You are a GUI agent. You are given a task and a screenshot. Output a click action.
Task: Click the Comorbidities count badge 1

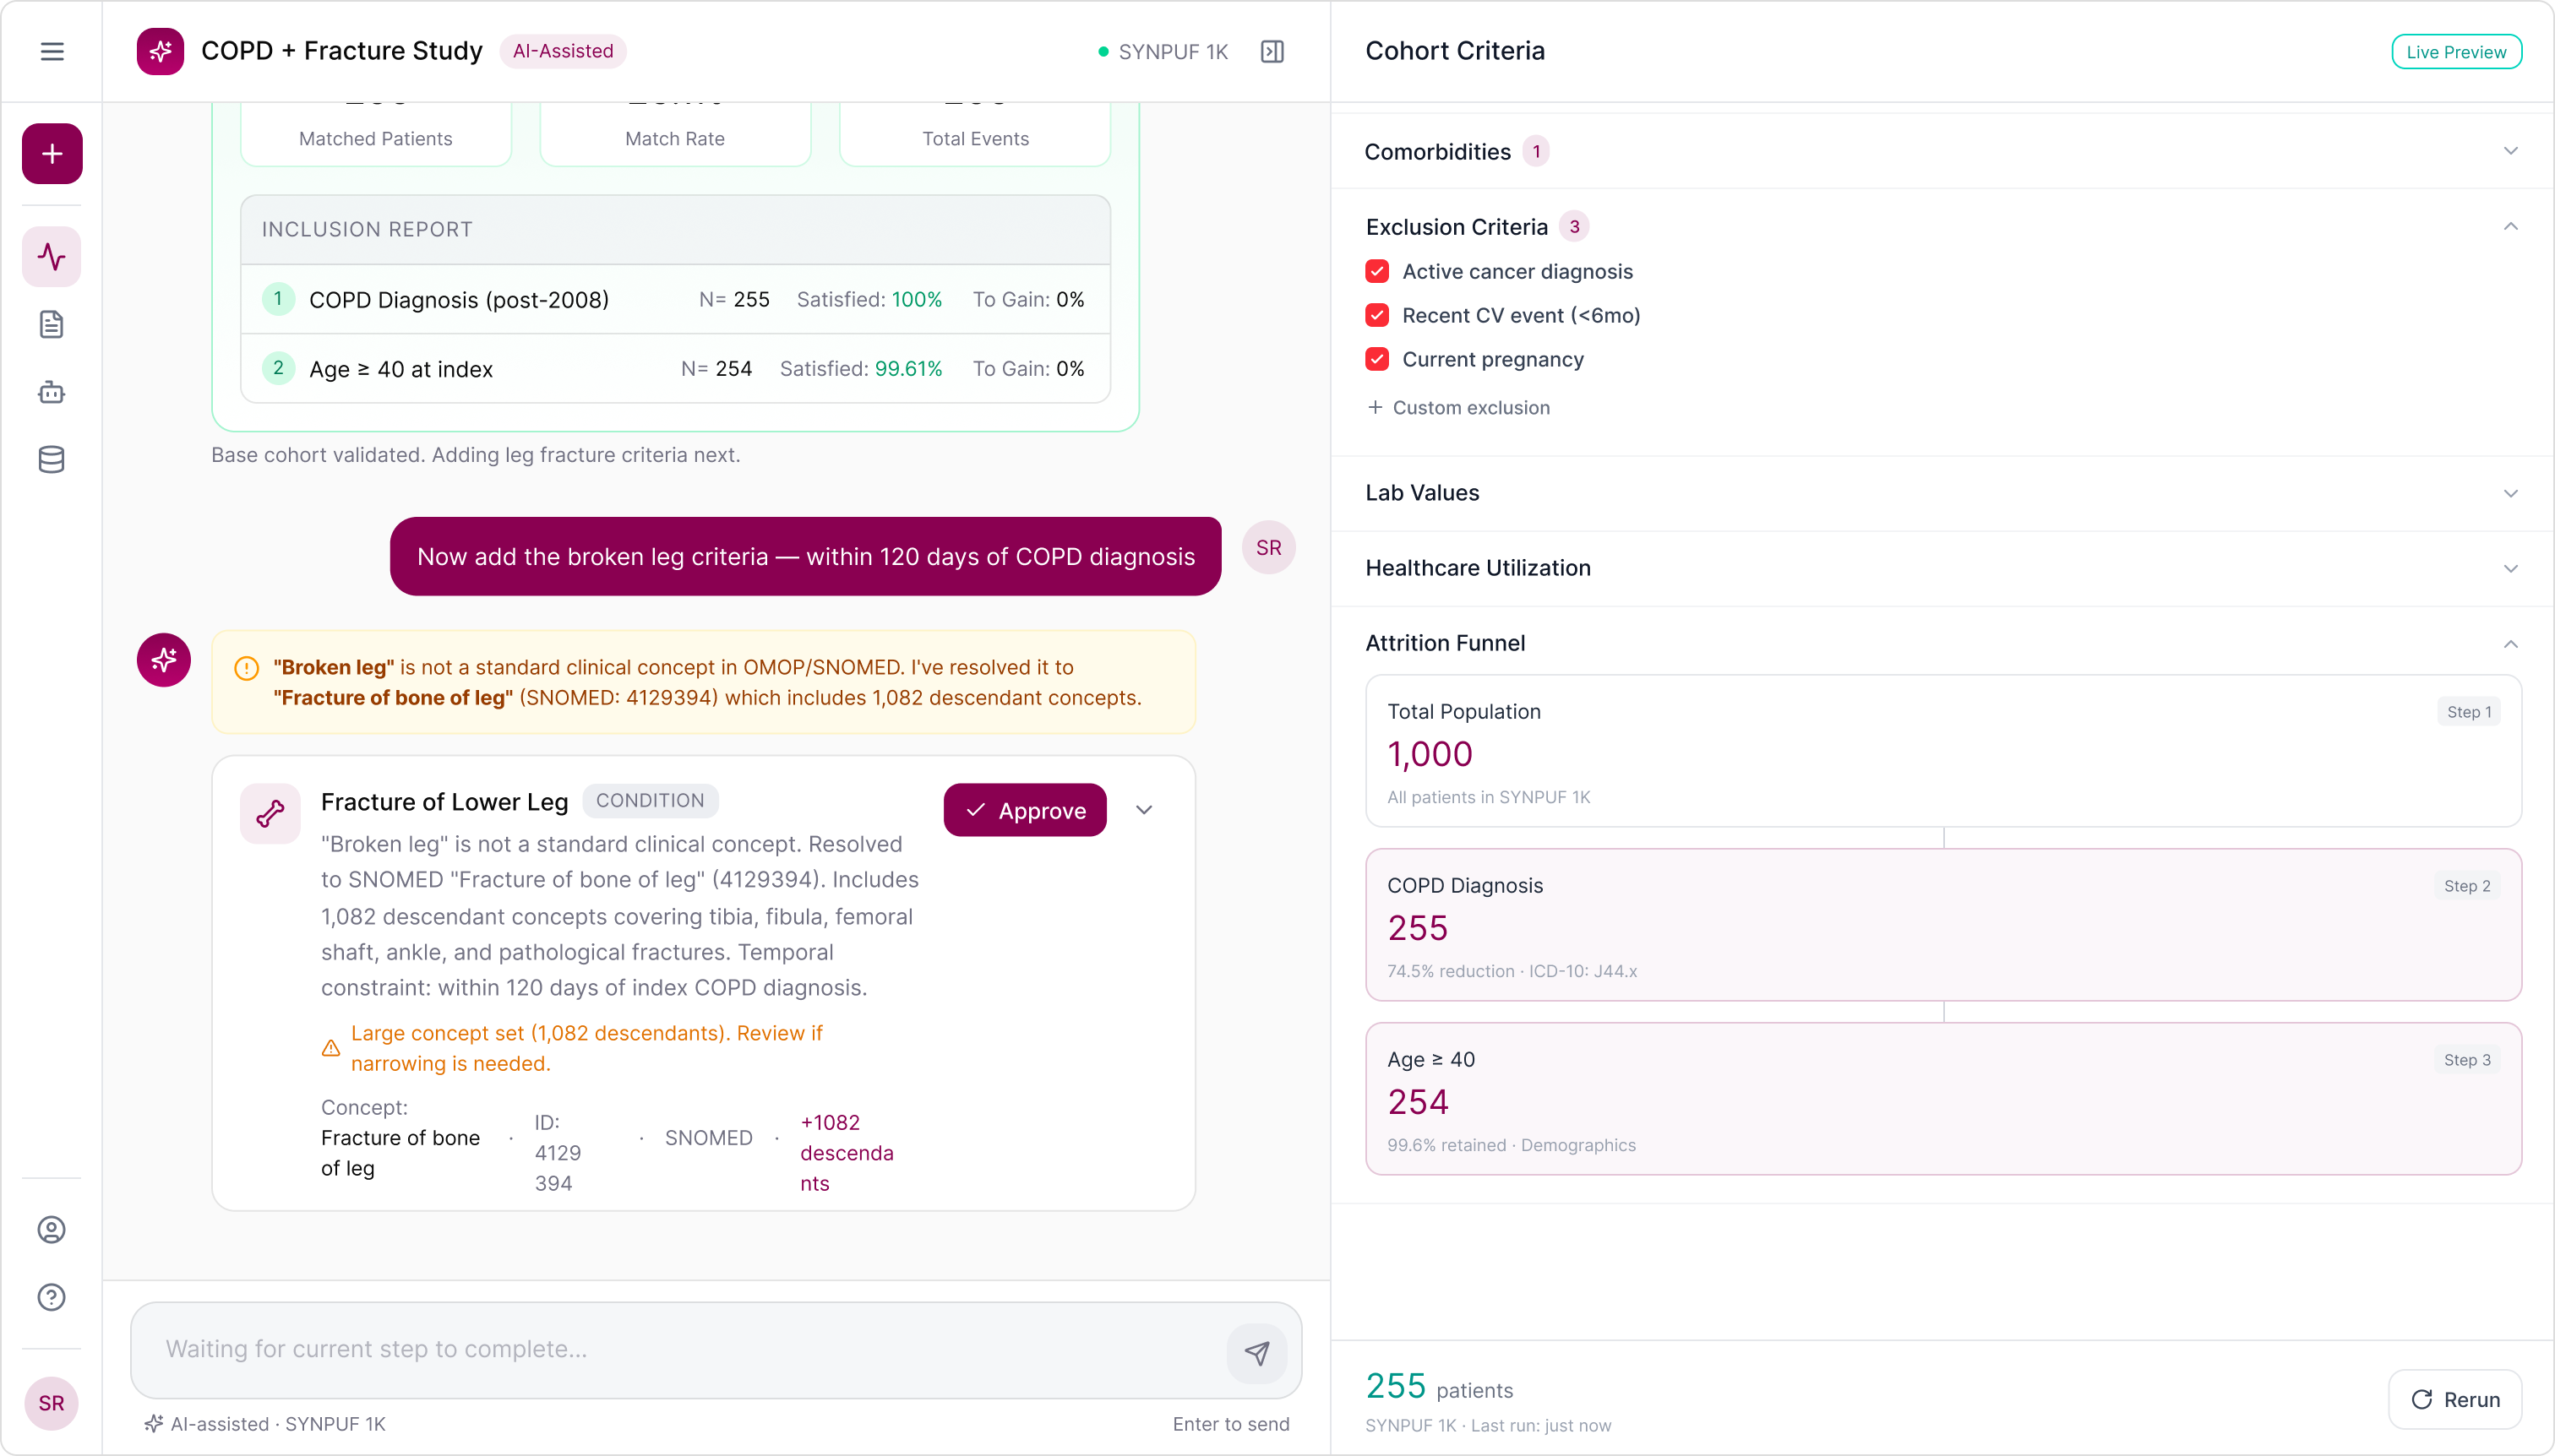[x=1537, y=151]
